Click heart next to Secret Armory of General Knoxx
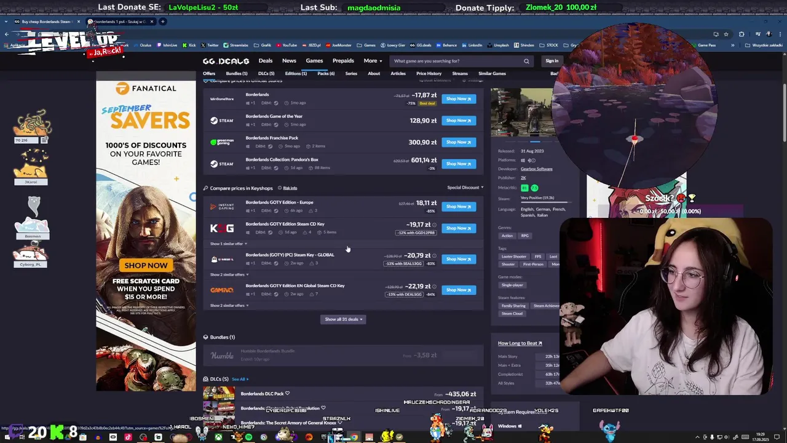 coord(340,423)
